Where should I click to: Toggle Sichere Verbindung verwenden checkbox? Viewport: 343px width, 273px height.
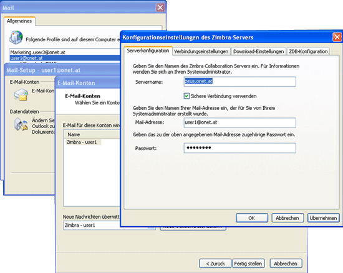click(186, 96)
